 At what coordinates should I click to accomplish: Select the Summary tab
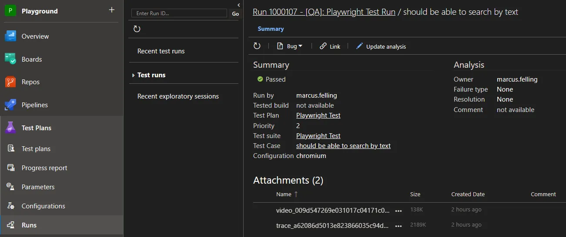pos(271,29)
